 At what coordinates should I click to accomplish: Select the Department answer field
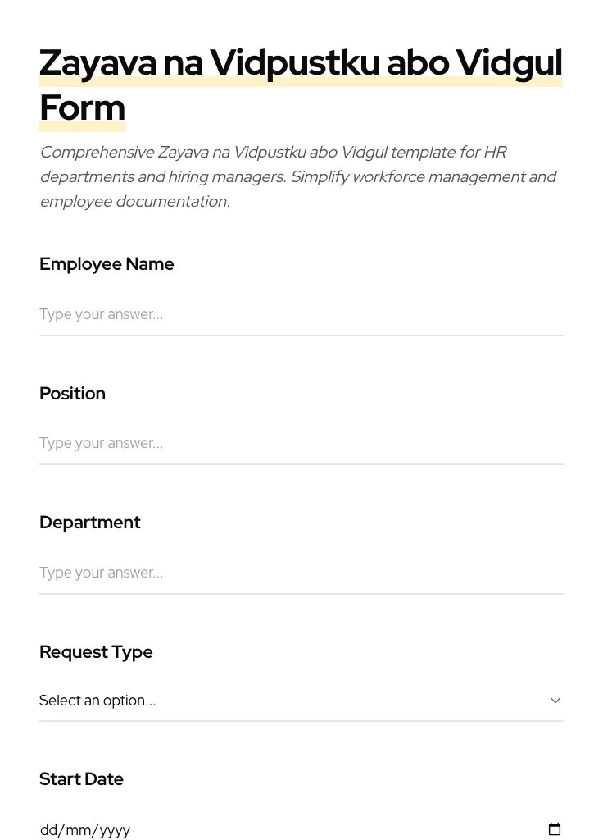tap(301, 573)
